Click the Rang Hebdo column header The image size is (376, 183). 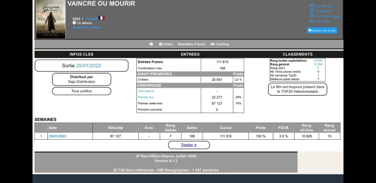click(x=170, y=128)
